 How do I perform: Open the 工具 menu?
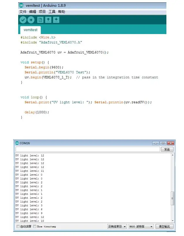pos(52,12)
